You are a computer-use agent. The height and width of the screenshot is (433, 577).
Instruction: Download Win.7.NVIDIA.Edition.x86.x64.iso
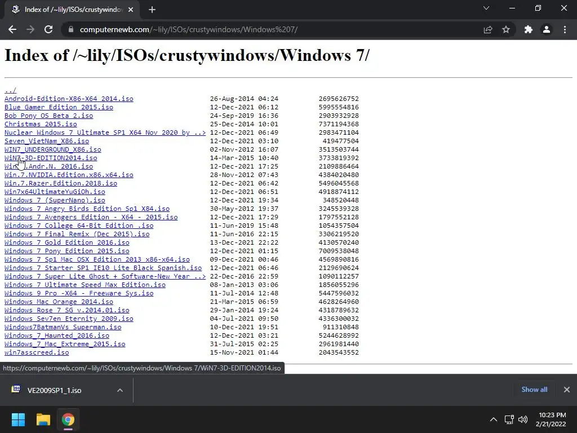tap(69, 175)
